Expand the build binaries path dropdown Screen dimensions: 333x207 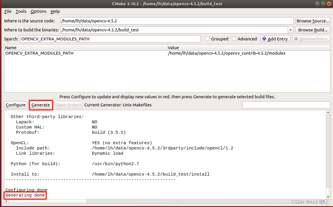291,30
